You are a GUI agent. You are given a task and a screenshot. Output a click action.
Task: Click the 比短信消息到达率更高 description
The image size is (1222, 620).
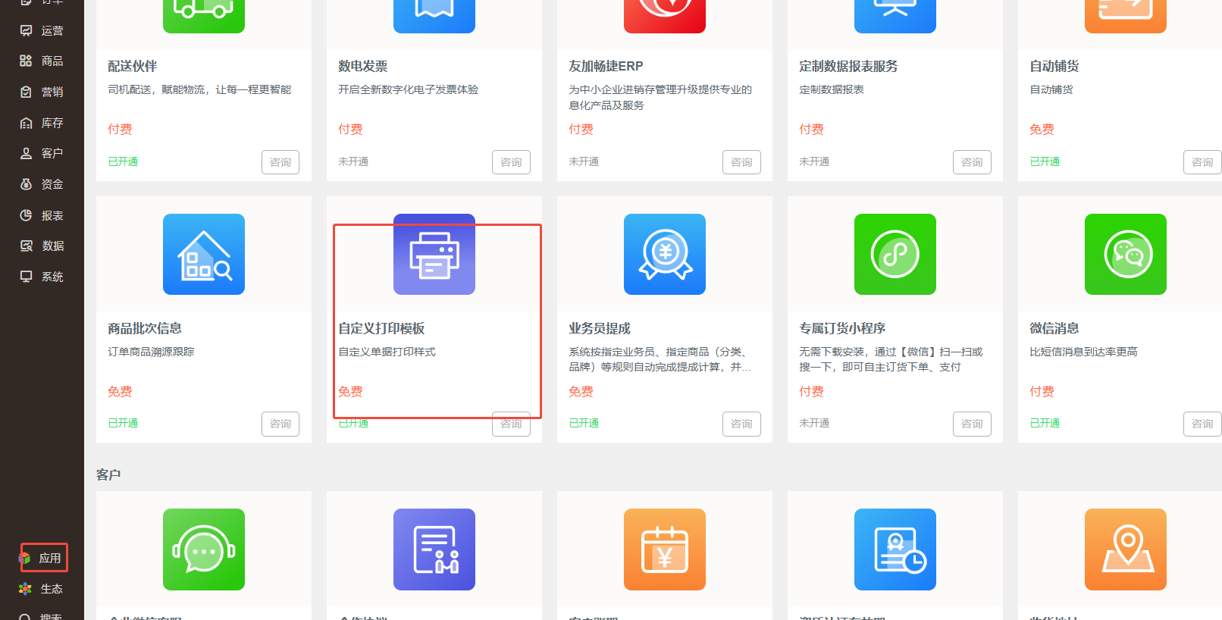pos(1083,352)
